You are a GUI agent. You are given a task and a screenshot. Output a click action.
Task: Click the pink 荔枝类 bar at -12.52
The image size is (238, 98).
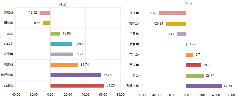45,13
